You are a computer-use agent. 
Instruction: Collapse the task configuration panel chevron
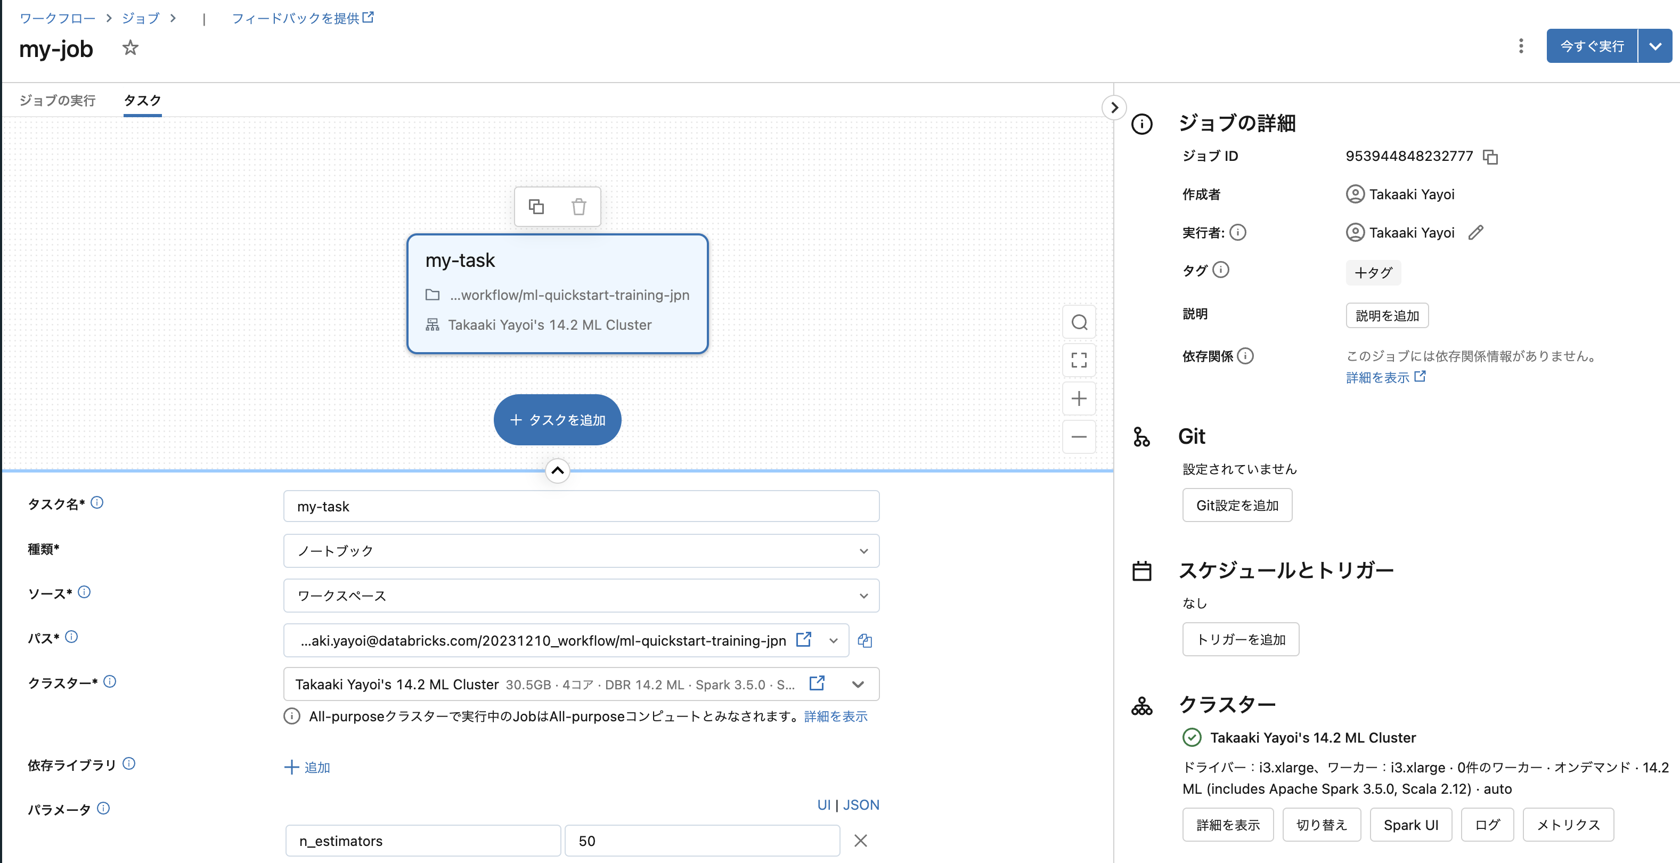tap(557, 470)
